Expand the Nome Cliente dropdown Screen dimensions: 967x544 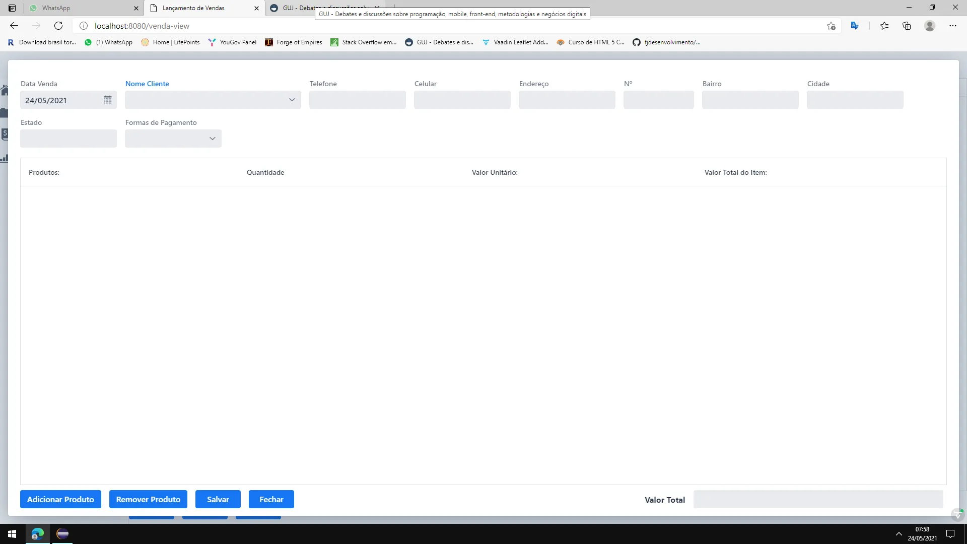point(292,100)
